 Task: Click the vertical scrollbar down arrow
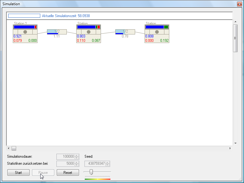(x=235, y=143)
